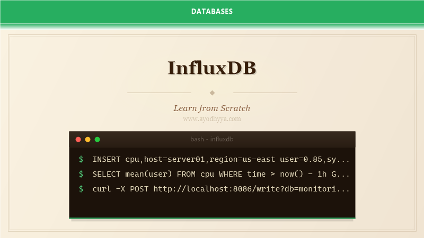Image resolution: width=424 pixels, height=238 pixels.
Task: Select the DATABASES header label
Action: coord(212,11)
